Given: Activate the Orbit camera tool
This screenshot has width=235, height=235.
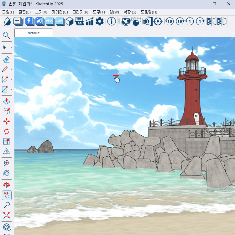Looking at the screenshot, I should pos(6,185).
